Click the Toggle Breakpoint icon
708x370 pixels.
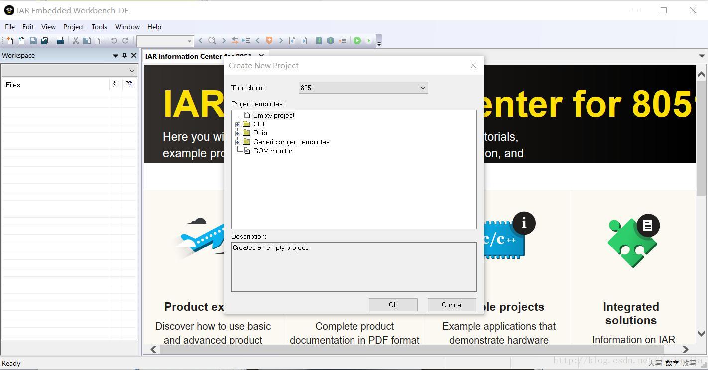(343, 41)
